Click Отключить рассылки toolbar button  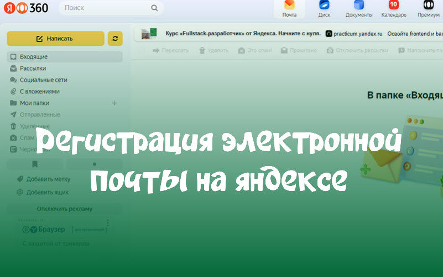357,50
